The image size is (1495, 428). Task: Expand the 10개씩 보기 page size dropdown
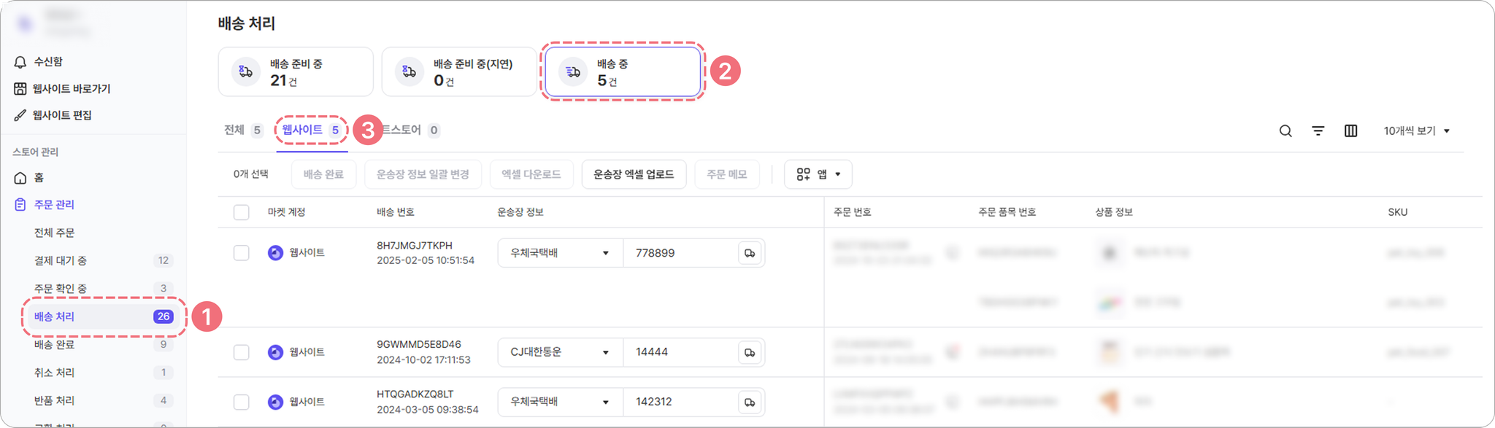point(1416,131)
